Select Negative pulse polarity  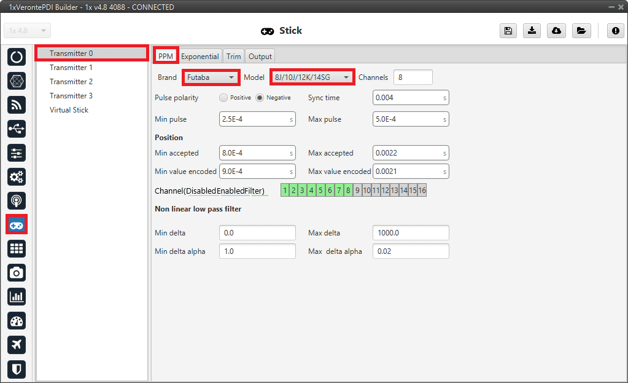(260, 98)
